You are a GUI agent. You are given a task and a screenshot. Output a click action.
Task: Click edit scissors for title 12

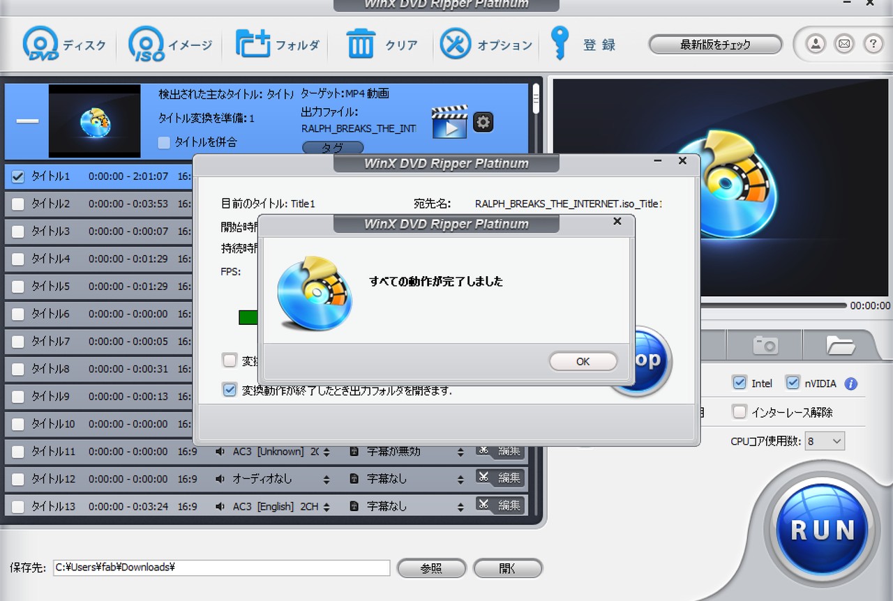click(500, 478)
